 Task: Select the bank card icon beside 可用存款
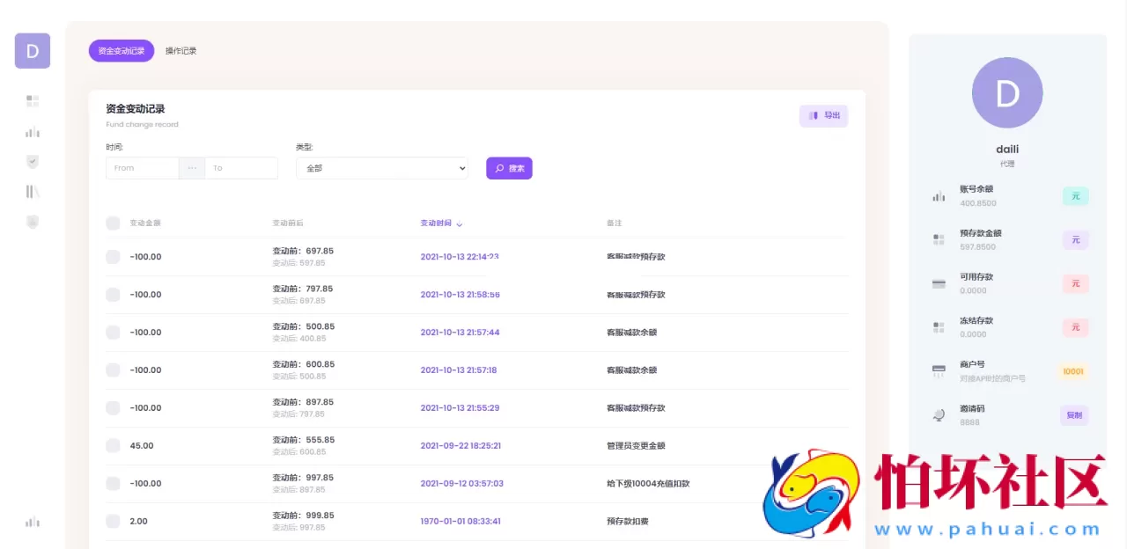coord(939,283)
